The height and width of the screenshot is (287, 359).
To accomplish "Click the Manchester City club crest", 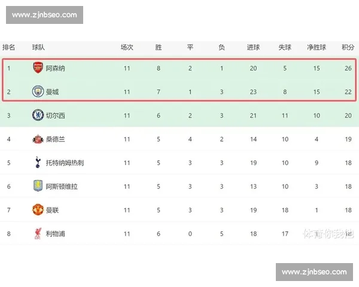I will (38, 91).
